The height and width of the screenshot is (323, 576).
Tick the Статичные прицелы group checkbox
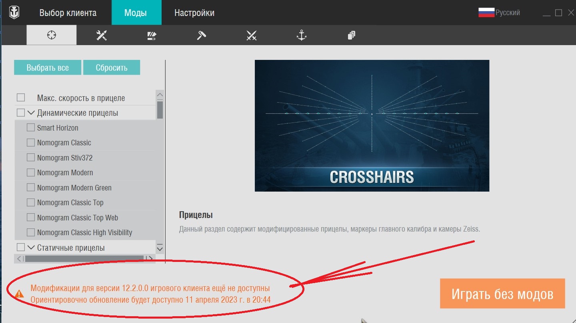[x=21, y=248]
